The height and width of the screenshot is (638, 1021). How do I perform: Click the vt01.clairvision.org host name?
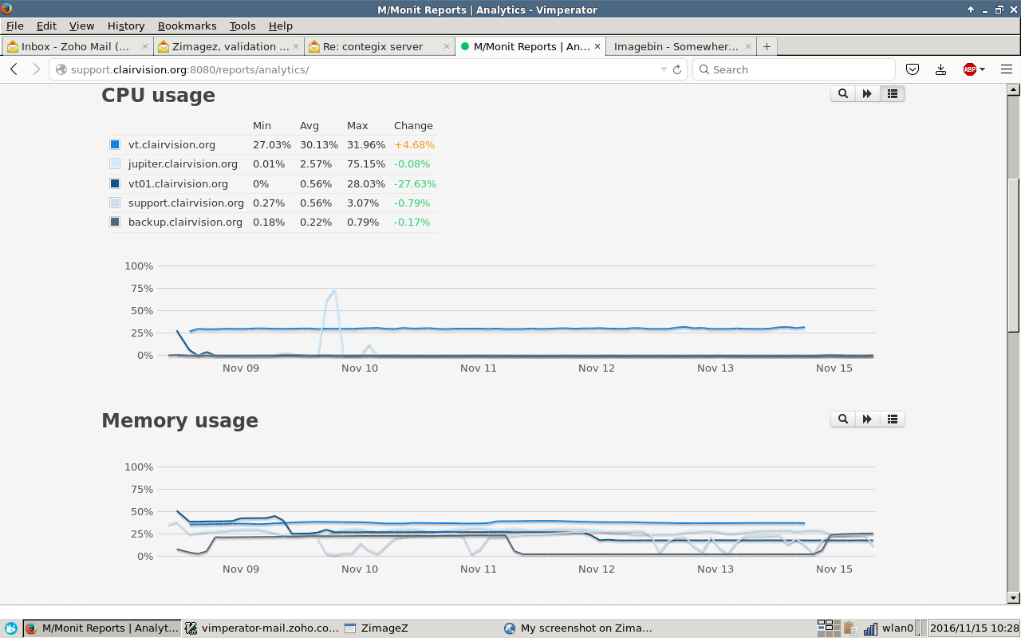pos(178,183)
